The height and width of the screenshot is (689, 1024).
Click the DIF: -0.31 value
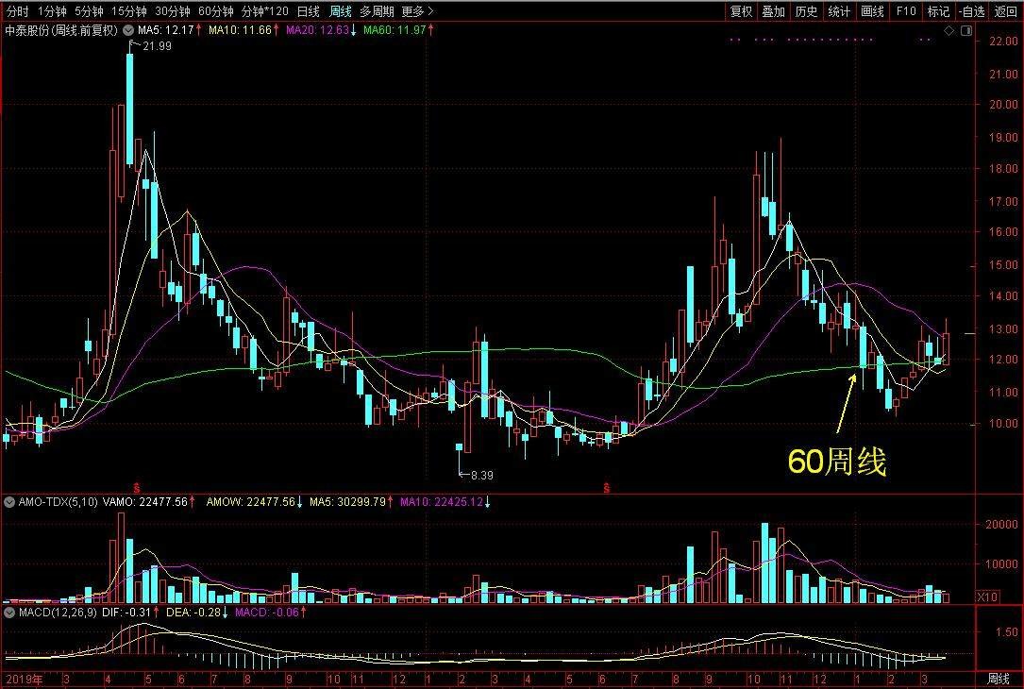[126, 613]
